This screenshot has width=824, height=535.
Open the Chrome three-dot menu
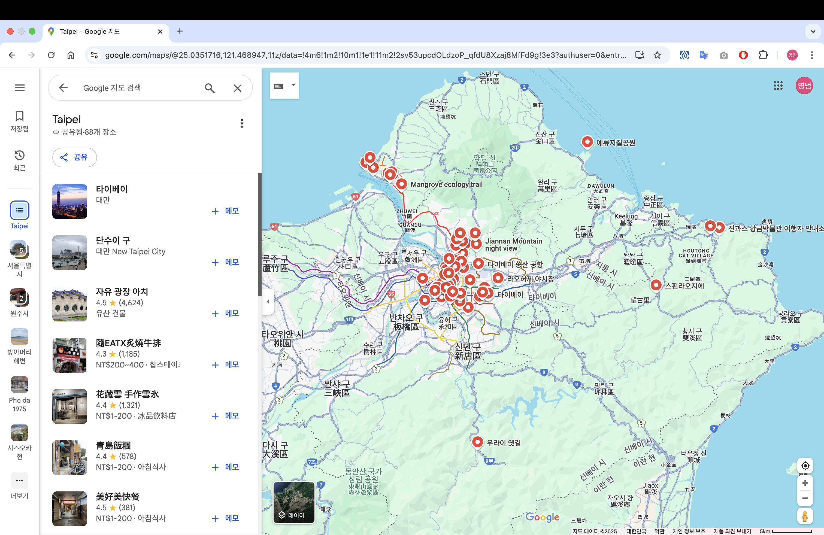tap(811, 55)
